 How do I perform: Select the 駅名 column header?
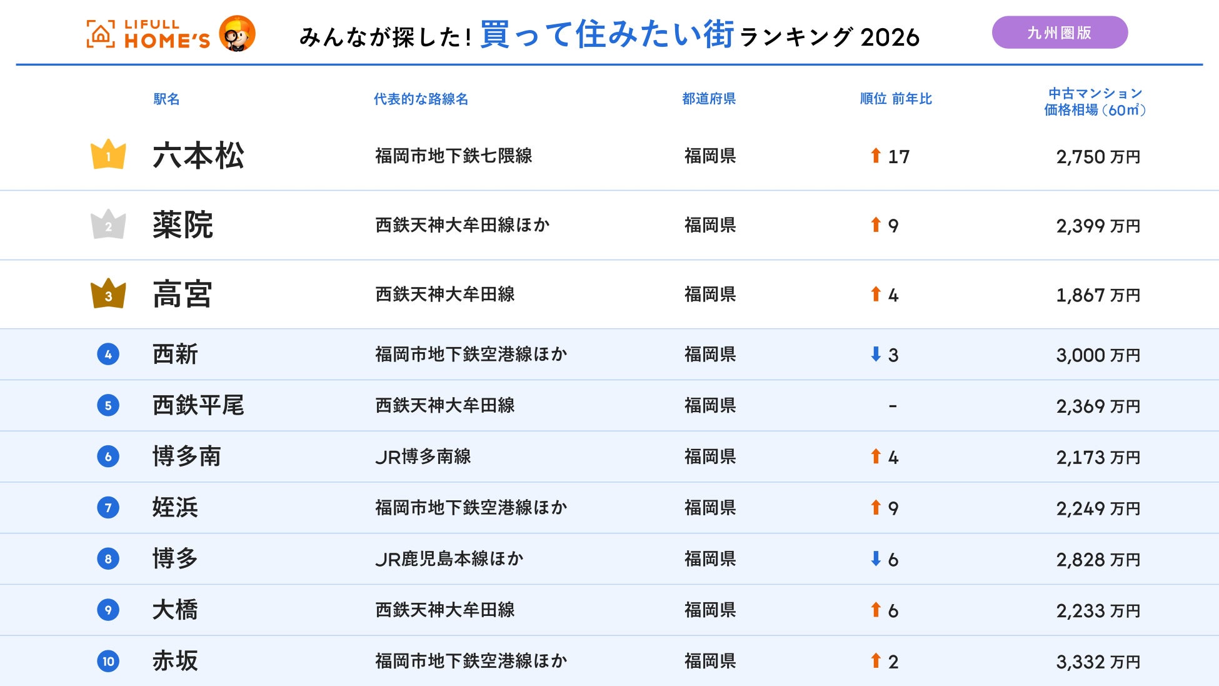(x=166, y=99)
